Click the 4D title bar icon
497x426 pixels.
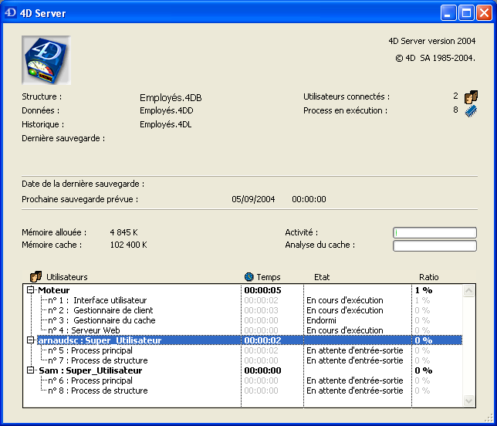(11, 13)
